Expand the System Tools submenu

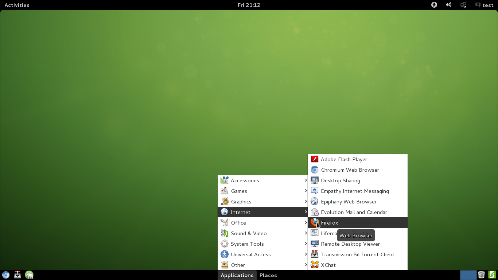pos(247,244)
